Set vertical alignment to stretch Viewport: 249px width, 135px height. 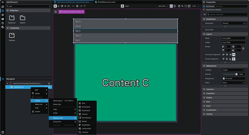(x=234, y=59)
